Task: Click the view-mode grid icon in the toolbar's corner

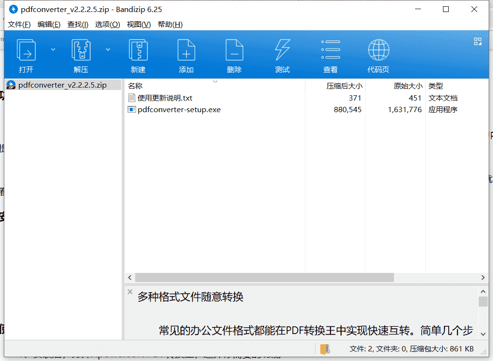Action: pos(478,41)
